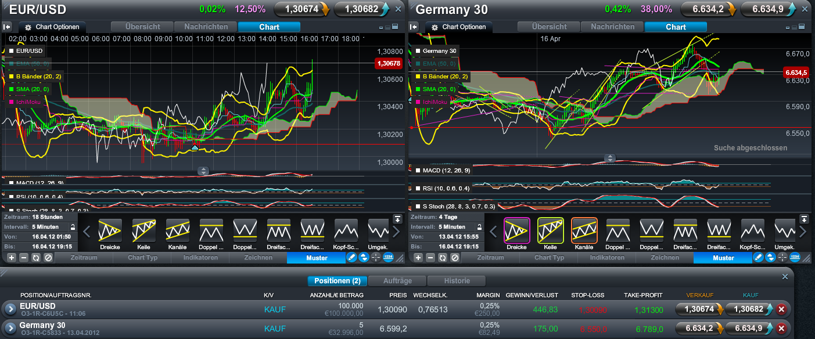This screenshot has height=339, width=815.
Task: Select Keile pattern in EUR/USD chart
Action: [143, 230]
